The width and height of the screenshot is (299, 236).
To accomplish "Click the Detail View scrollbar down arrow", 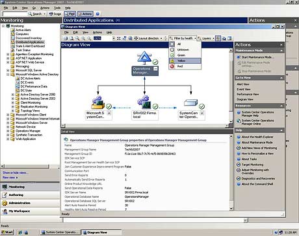I will pos(231,209).
